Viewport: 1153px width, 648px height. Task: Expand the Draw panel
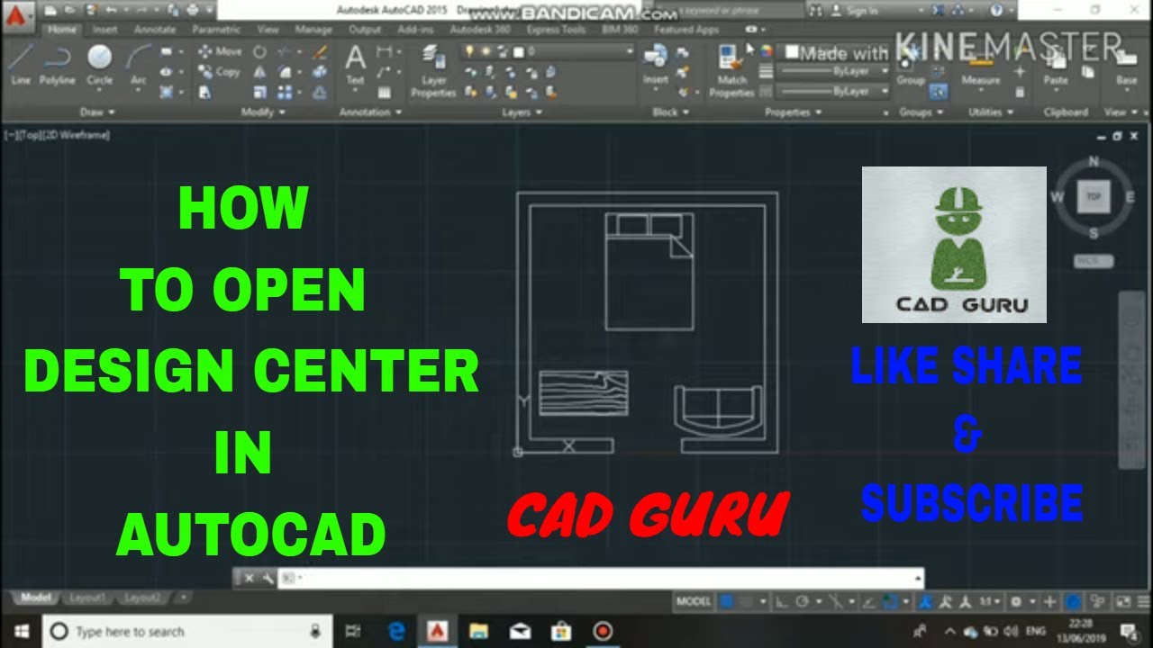[x=97, y=112]
